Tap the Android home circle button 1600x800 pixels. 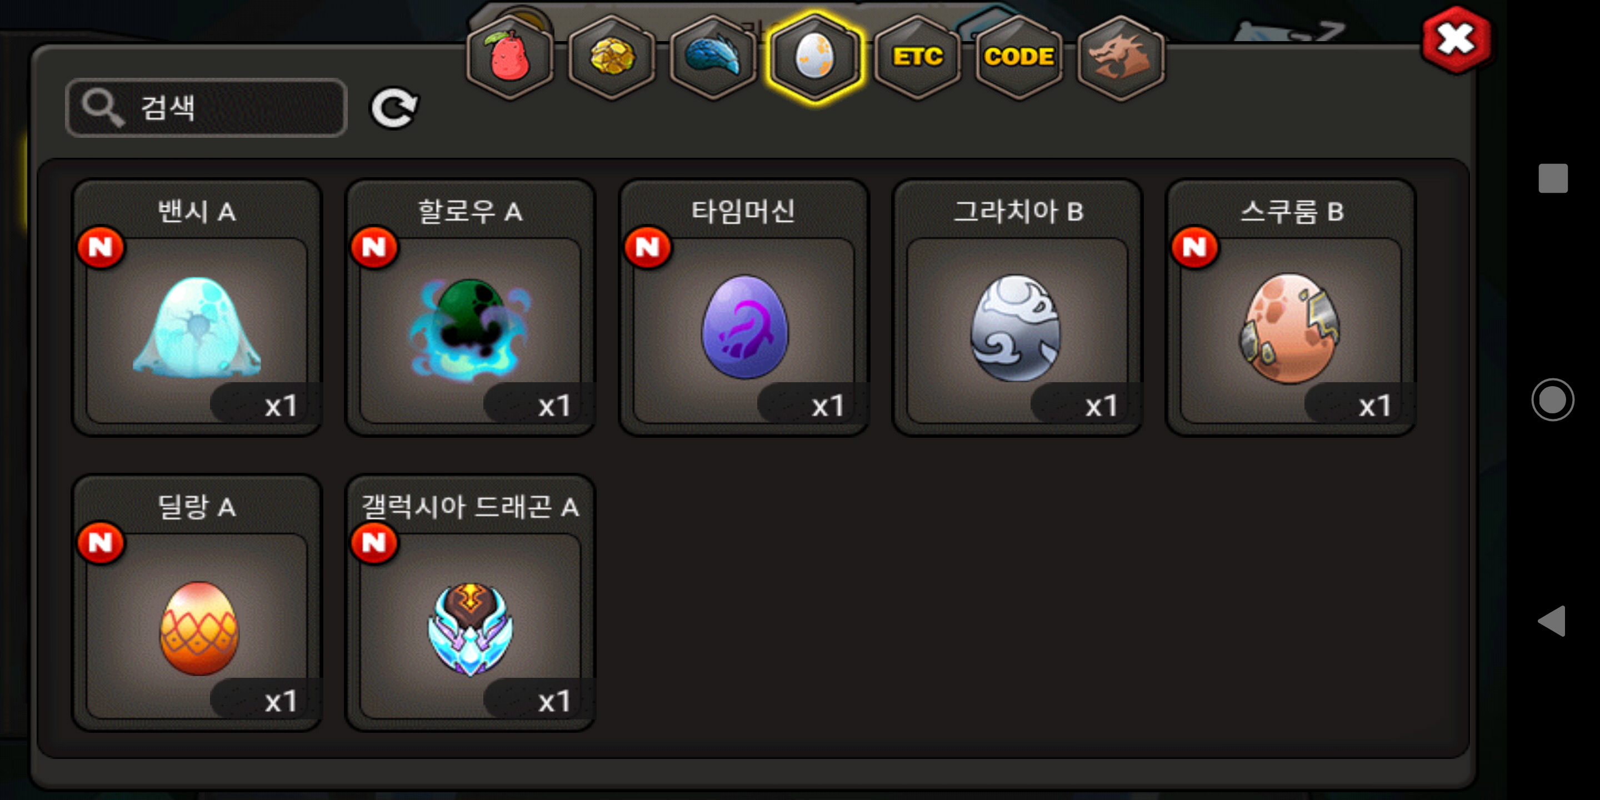pyautogui.click(x=1552, y=399)
